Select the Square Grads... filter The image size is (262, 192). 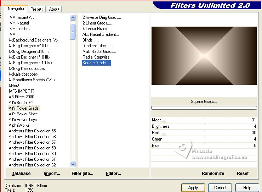(x=96, y=63)
